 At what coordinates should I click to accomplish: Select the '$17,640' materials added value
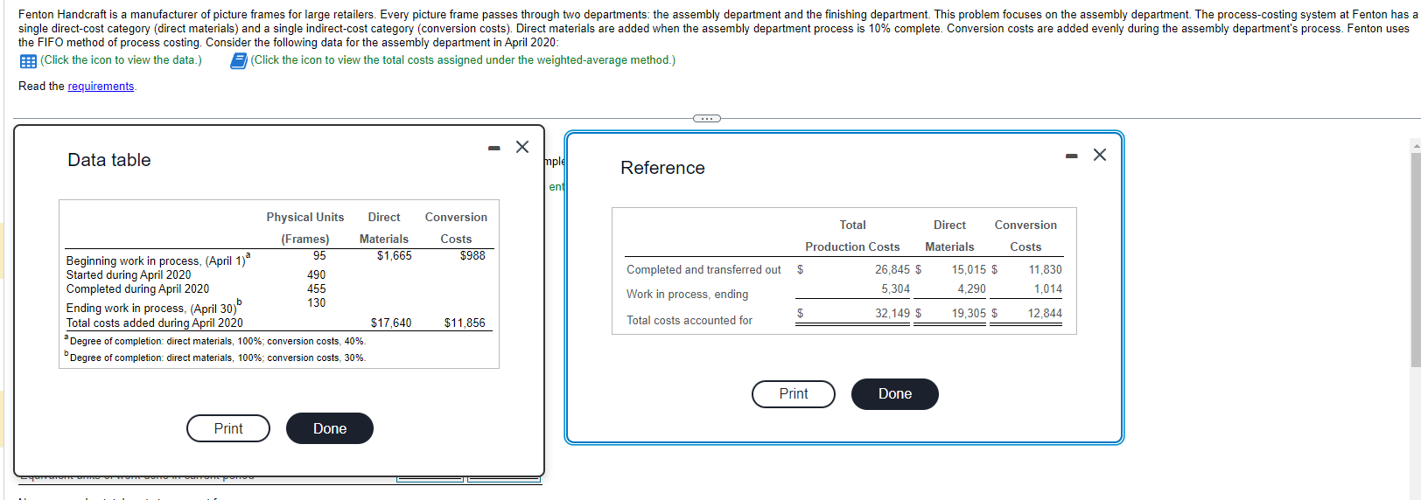coord(391,323)
